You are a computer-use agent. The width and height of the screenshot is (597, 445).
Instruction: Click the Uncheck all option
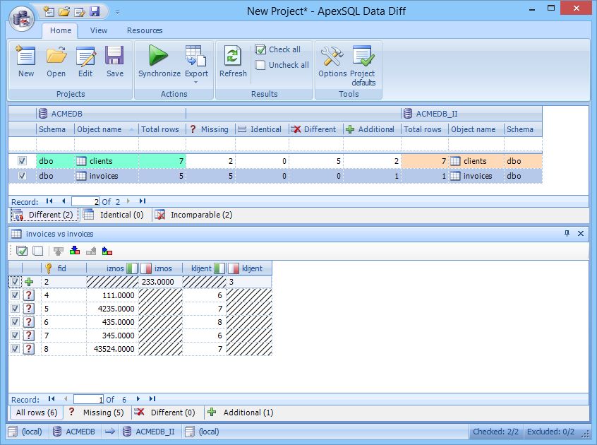(x=282, y=65)
